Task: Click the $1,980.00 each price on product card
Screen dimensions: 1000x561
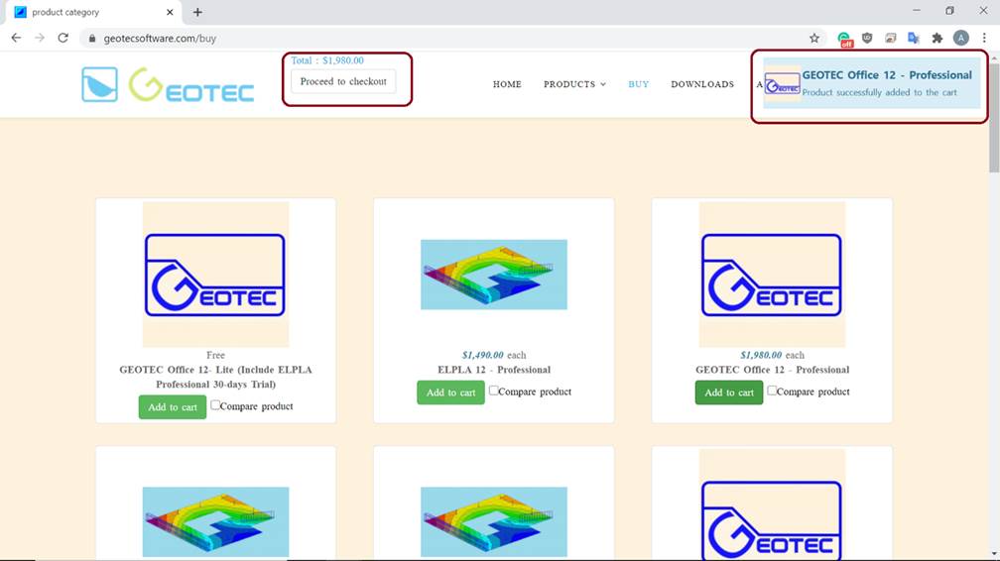Action: coord(772,355)
